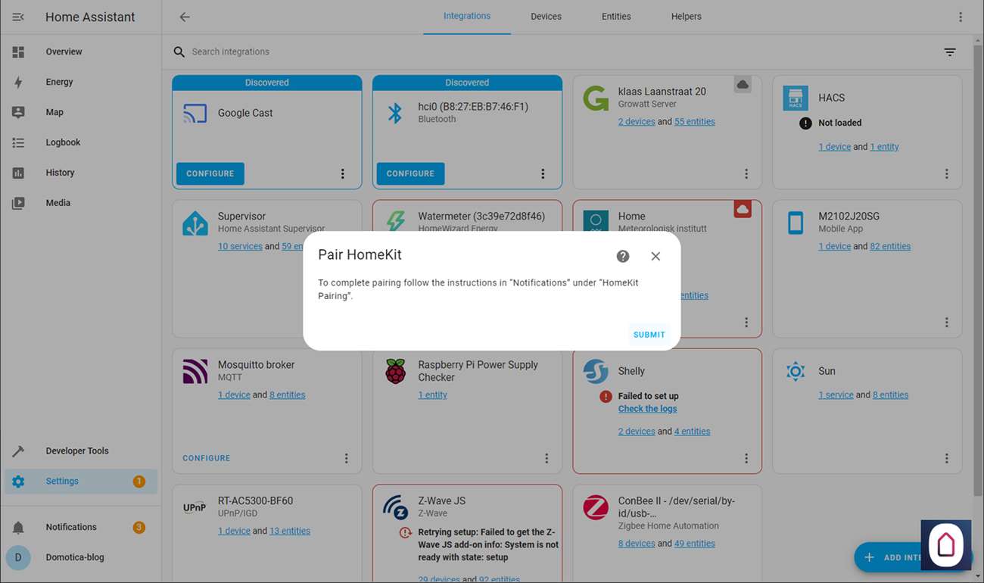This screenshot has width=984, height=583.
Task: Click the Sun integration icon
Action: coord(796,371)
